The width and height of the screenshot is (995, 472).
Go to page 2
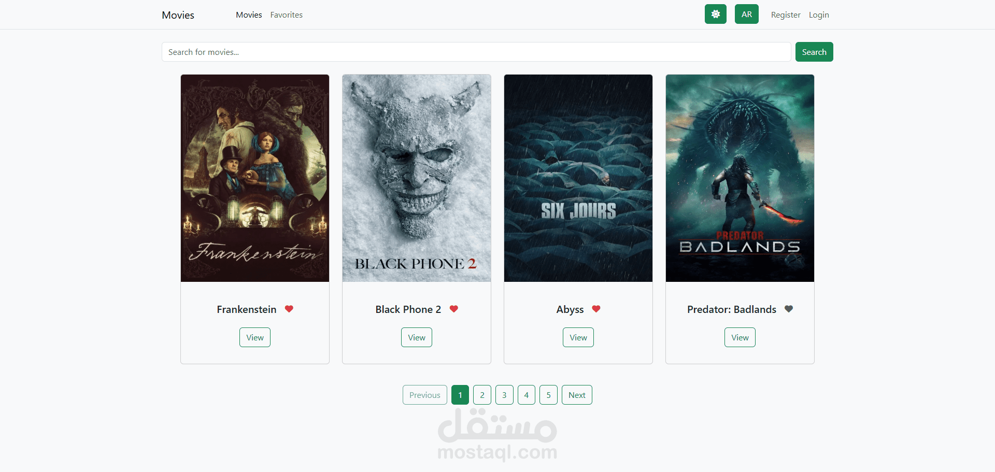click(482, 395)
